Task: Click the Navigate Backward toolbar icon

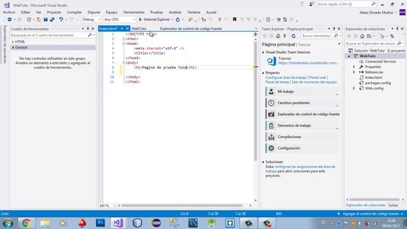Action: pyautogui.click(x=10, y=20)
